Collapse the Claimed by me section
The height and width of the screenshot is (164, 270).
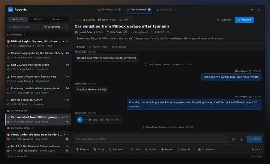pos(38,111)
